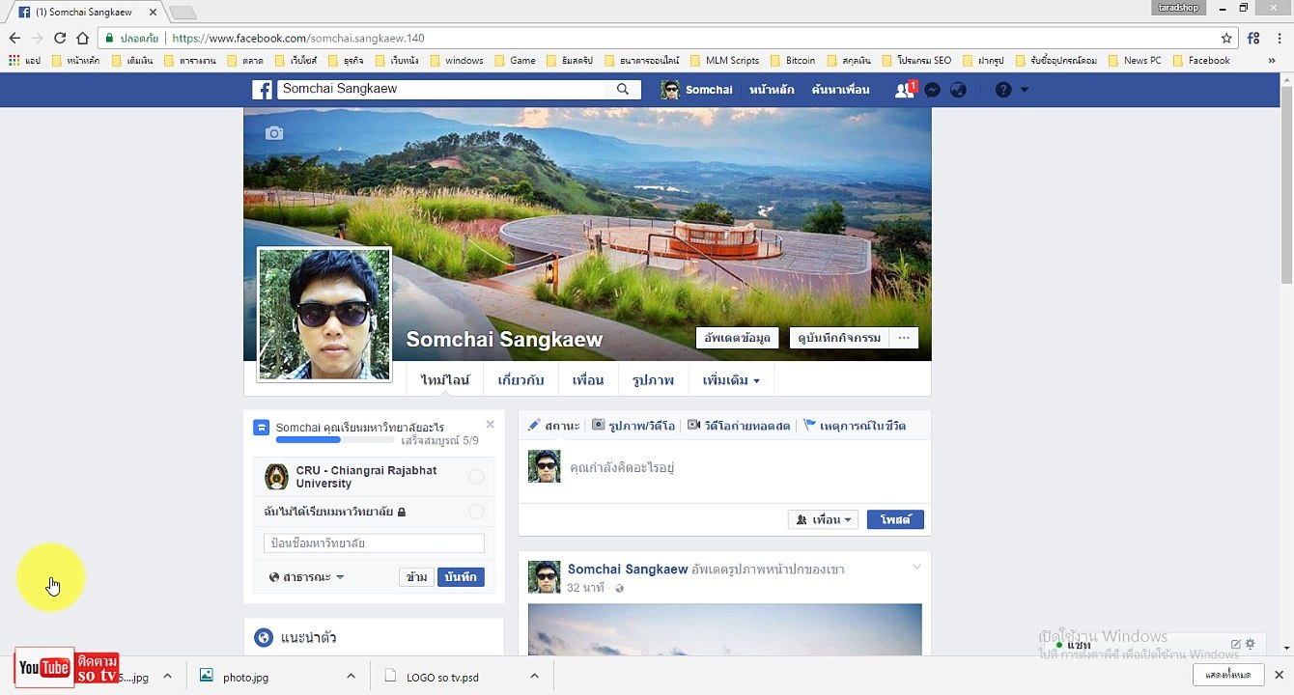Click the compose new message icon in chat bar
The width and height of the screenshot is (1294, 695).
[1235, 644]
